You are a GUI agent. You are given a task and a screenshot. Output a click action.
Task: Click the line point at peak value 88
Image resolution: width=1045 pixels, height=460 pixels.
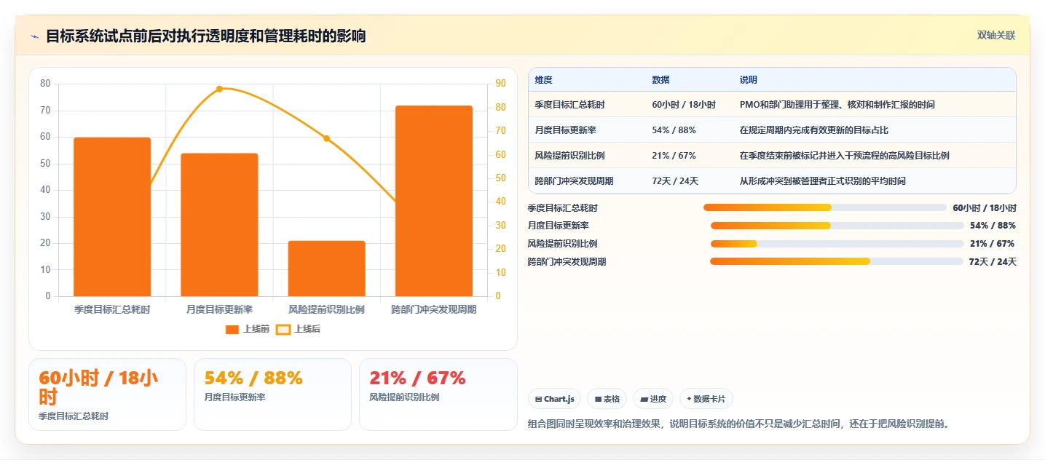219,89
